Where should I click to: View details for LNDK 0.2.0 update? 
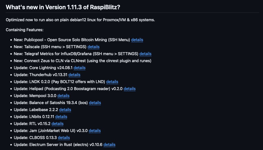112,82
